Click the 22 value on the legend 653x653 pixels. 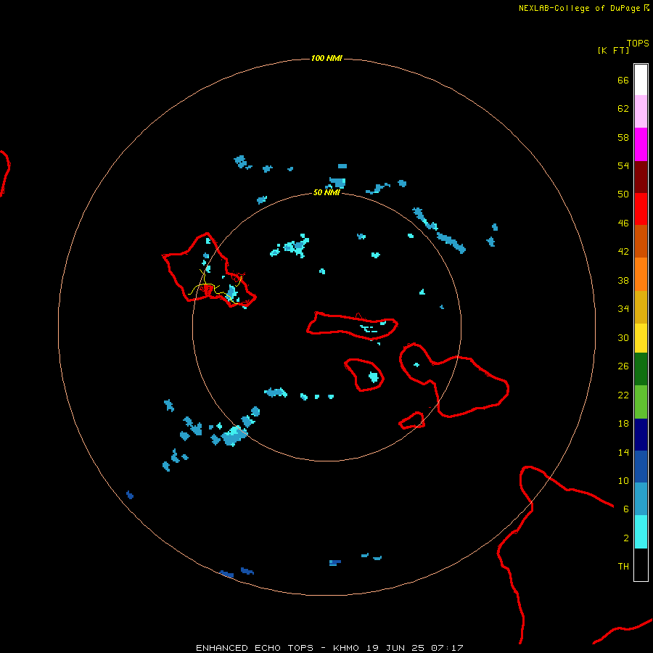(x=623, y=395)
